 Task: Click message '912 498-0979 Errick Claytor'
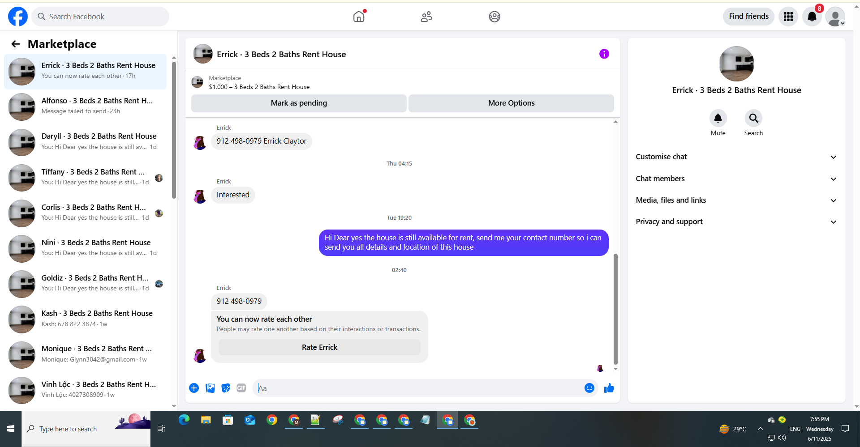(262, 141)
